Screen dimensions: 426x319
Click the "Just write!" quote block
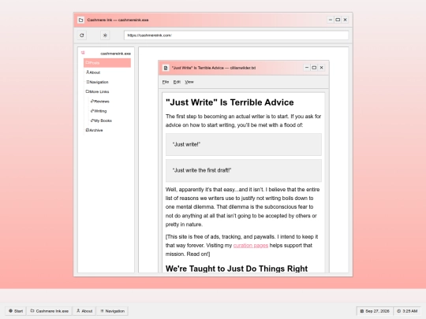(244, 144)
